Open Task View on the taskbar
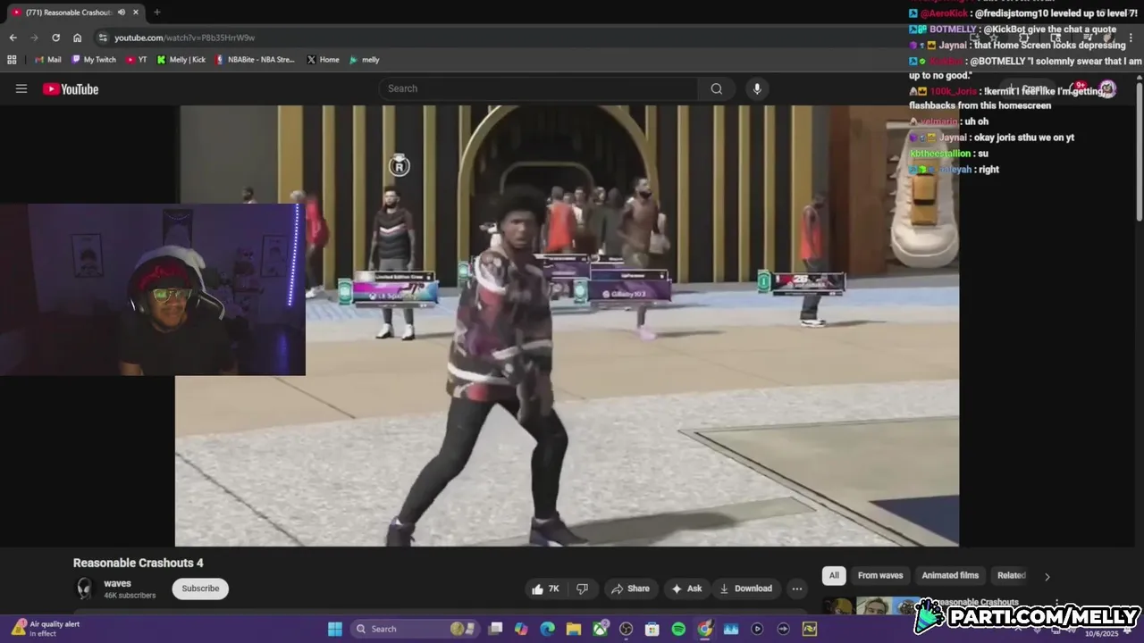This screenshot has width=1144, height=643. point(496,629)
